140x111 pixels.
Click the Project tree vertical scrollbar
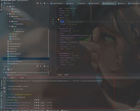[48, 43]
